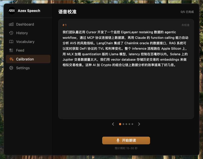Select the first orange page dot
Screen dimensions: 203x159
tap(120, 124)
